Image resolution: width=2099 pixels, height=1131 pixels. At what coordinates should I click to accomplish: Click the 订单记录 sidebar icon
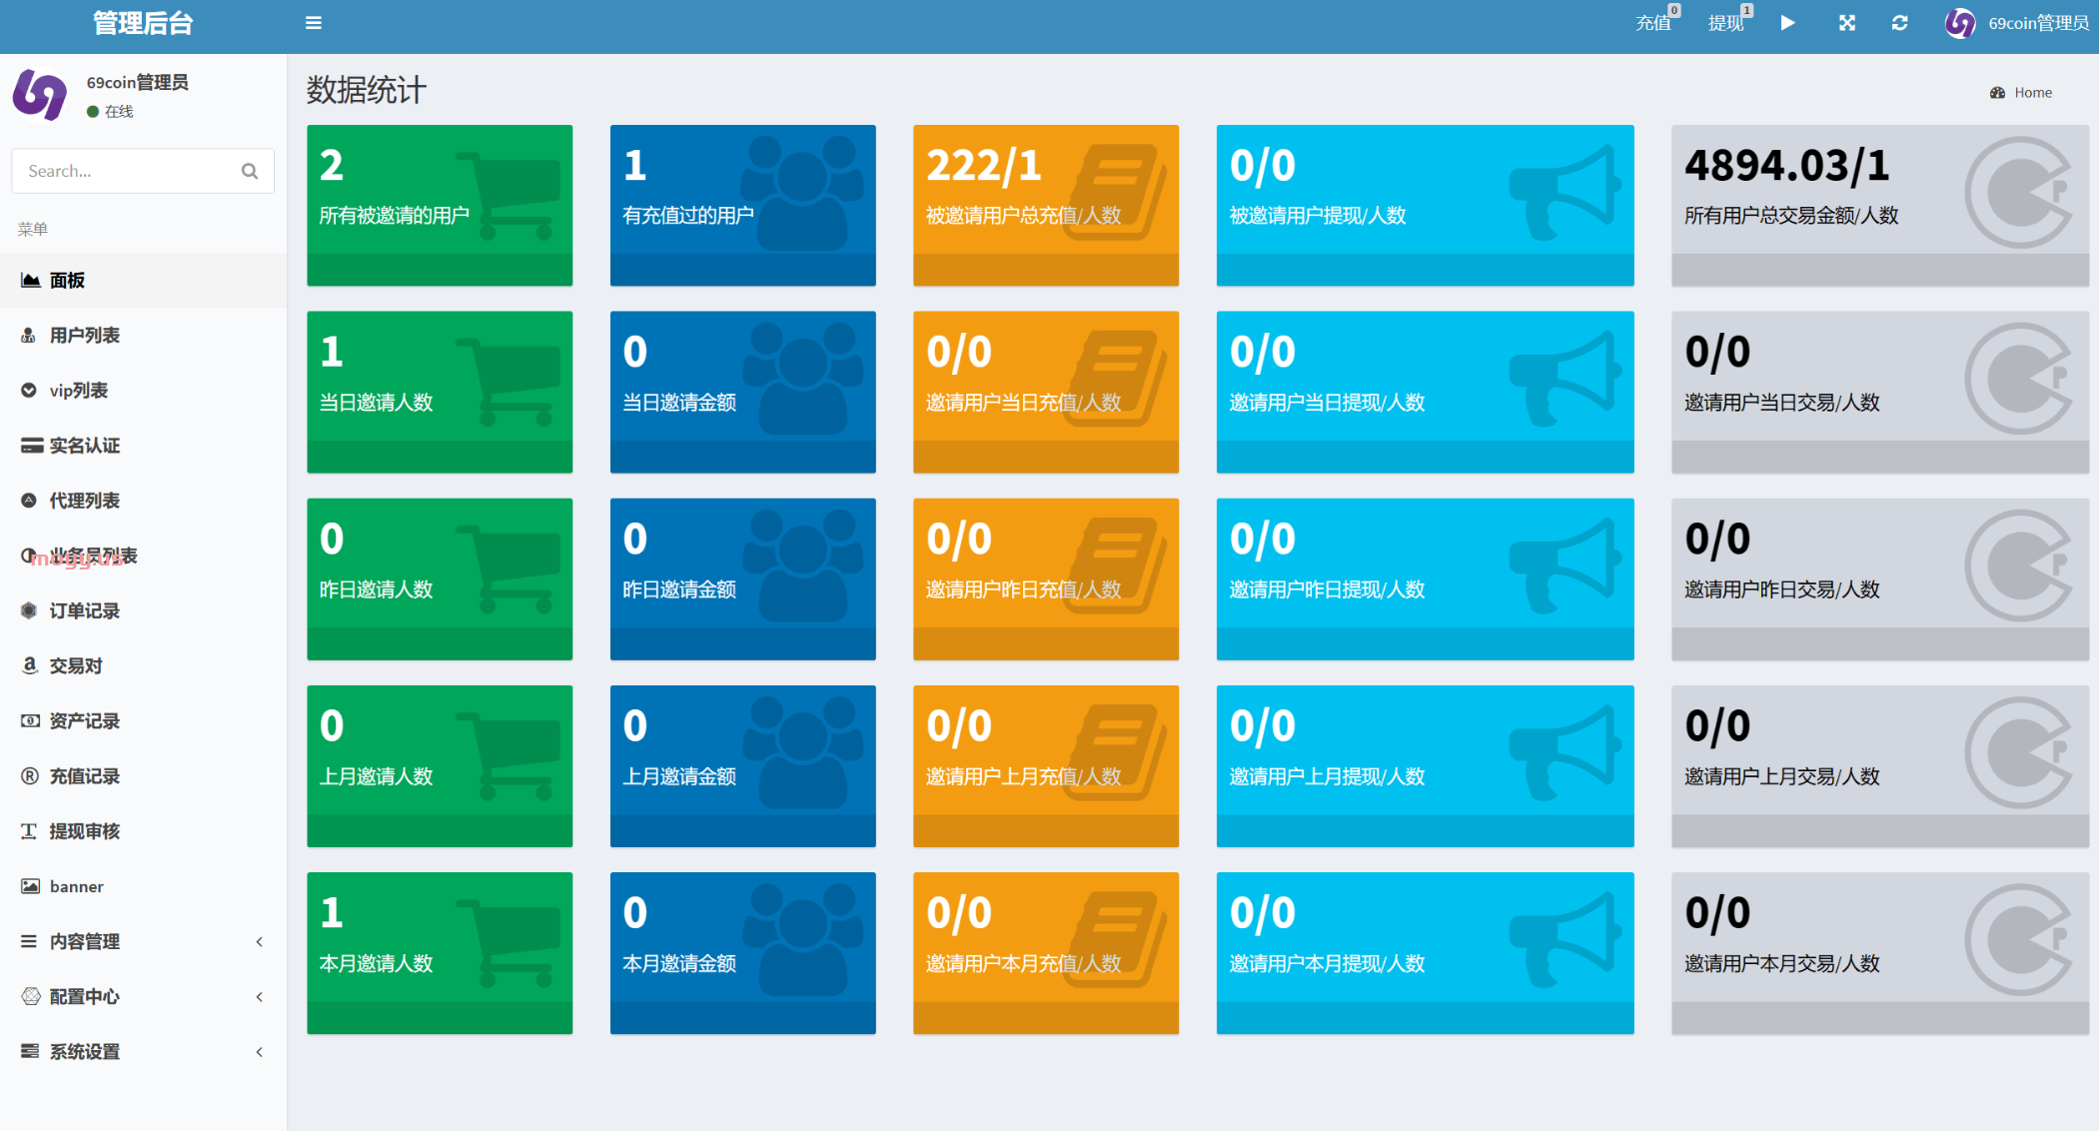(29, 610)
